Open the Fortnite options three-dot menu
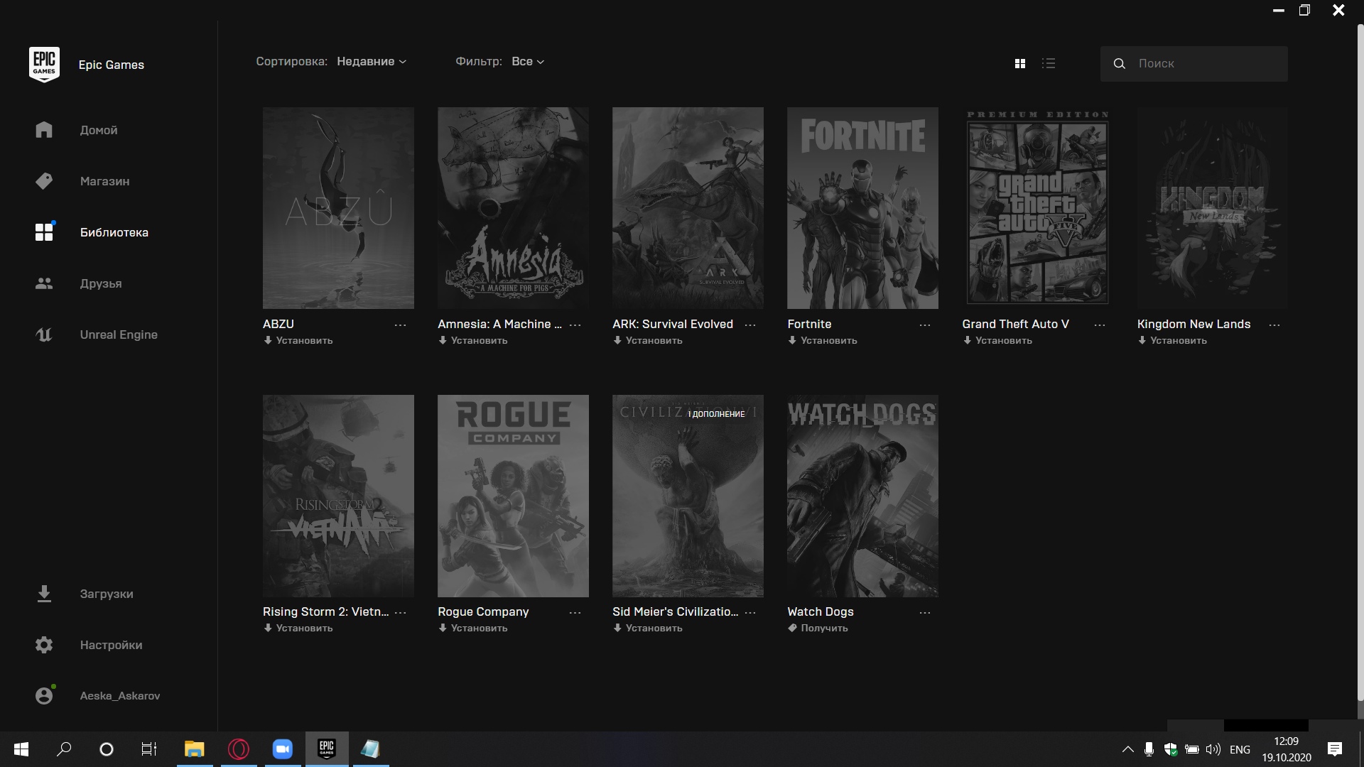 (925, 325)
